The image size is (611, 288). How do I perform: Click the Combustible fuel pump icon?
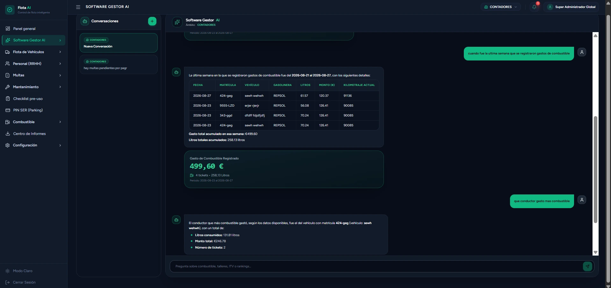coord(8,122)
